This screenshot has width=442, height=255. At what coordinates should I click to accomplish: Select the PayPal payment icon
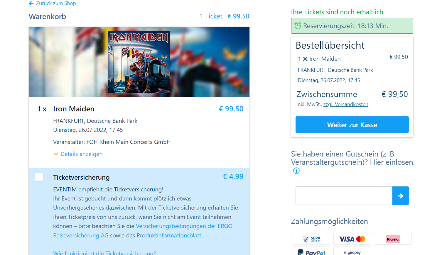tap(311, 251)
